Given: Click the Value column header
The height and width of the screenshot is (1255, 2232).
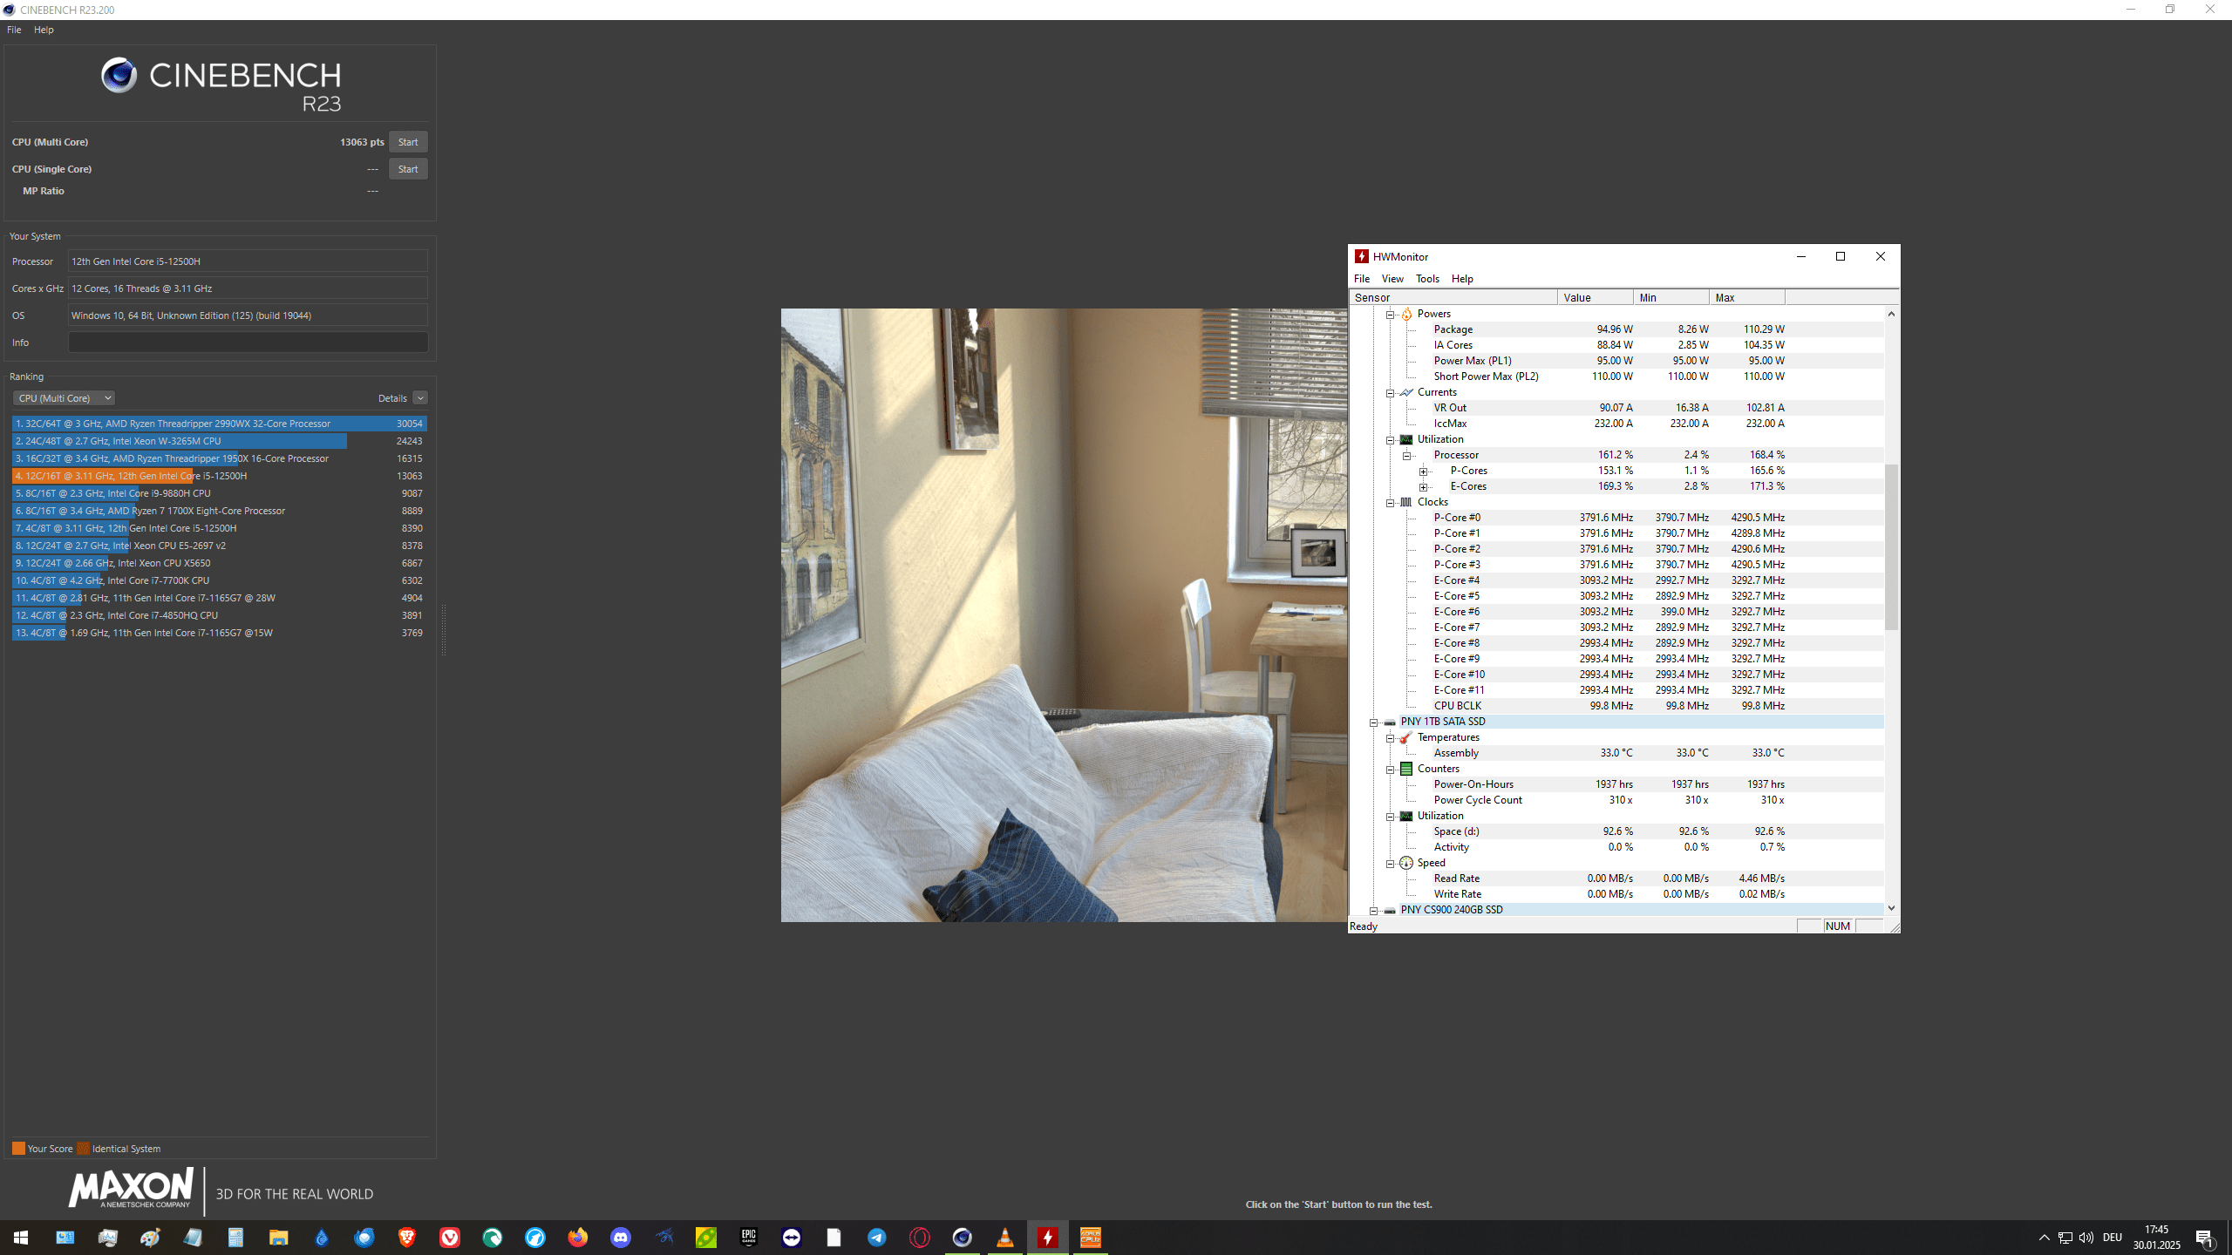Looking at the screenshot, I should 1595,298.
